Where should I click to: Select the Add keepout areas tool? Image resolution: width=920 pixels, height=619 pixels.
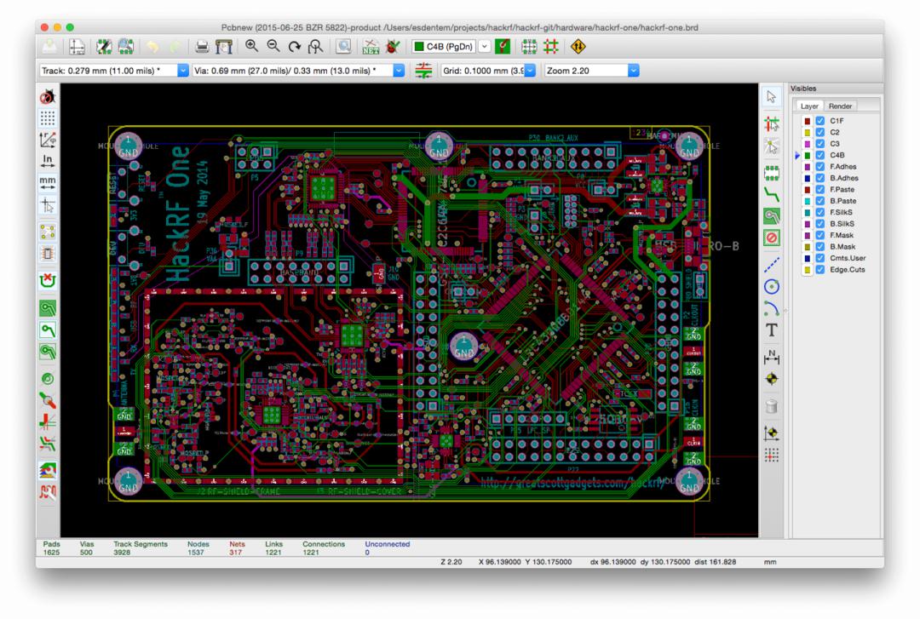coord(772,238)
